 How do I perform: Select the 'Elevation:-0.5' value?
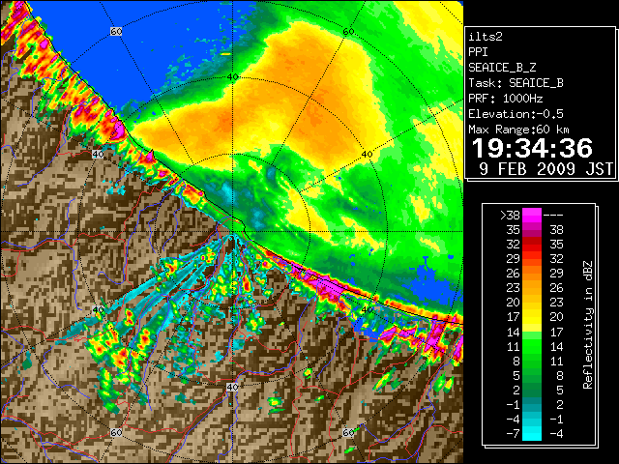516,114
